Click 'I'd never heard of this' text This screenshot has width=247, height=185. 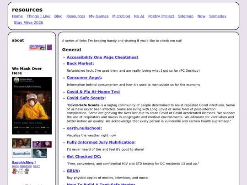[x=105, y=149]
